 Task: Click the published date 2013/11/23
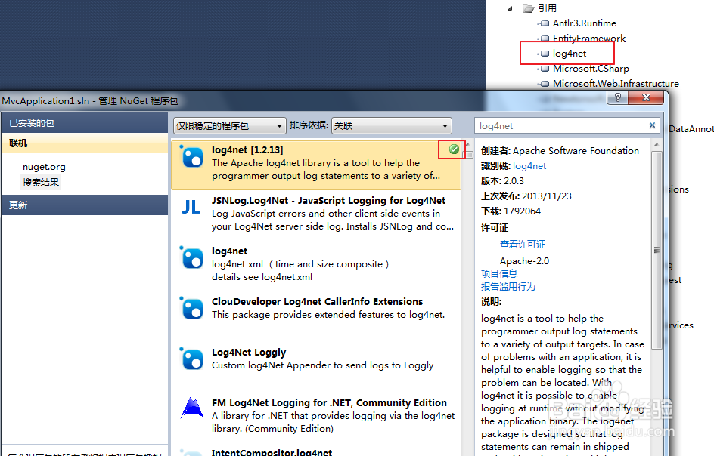tap(546, 196)
